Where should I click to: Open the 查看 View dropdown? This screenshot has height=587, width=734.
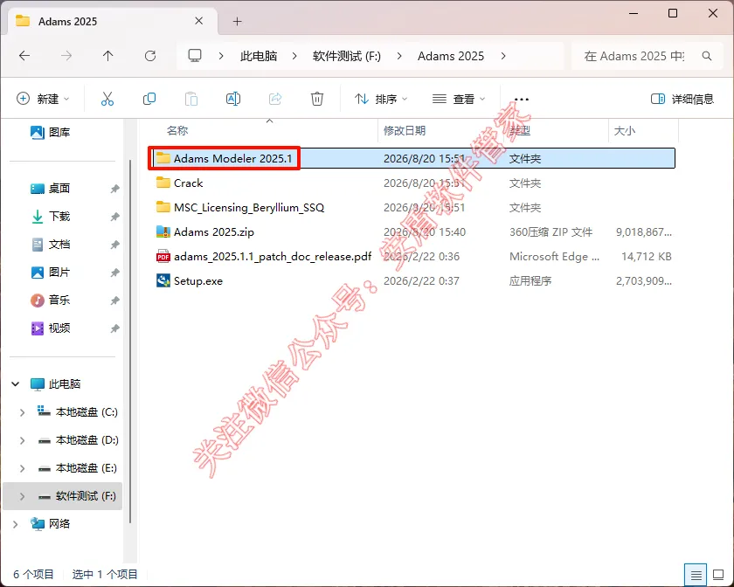click(x=458, y=99)
